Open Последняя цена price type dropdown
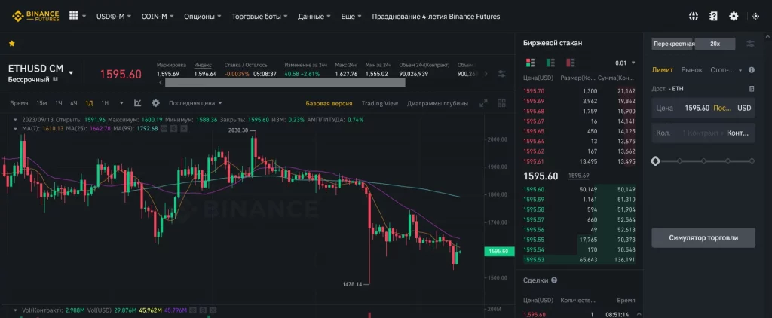Screen dimensions: 772x318 pos(195,103)
